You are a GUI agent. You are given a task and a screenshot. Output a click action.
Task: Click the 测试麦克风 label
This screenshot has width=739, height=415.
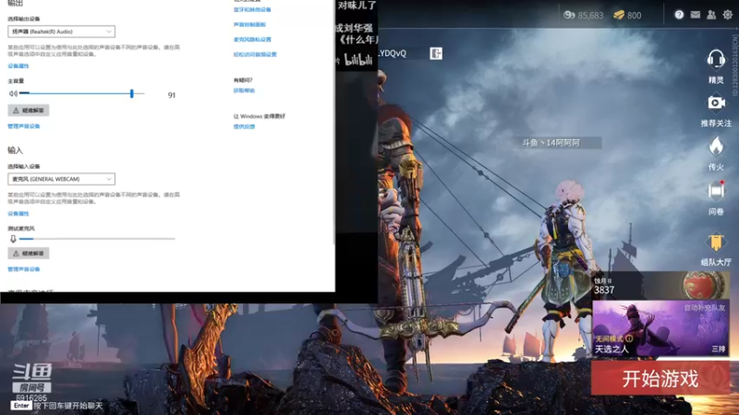tap(21, 228)
